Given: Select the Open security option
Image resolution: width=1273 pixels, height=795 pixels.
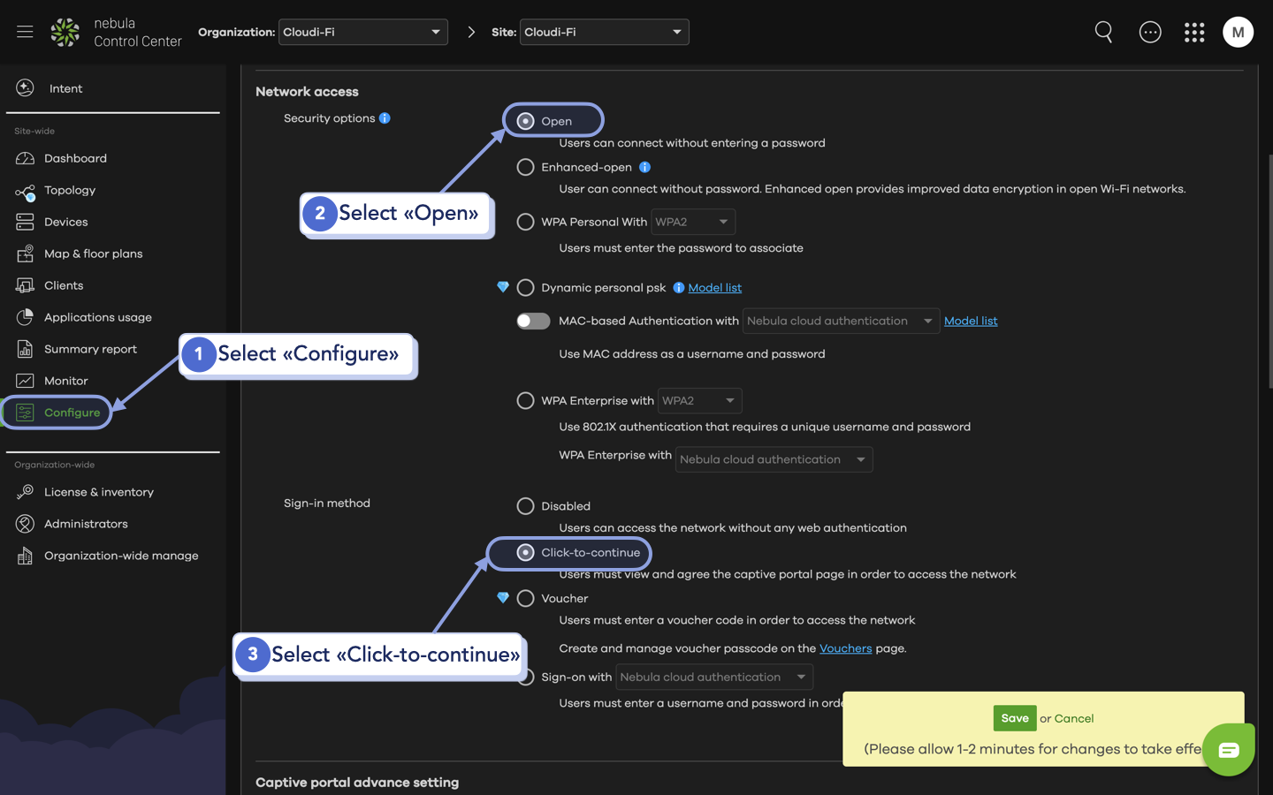Looking at the screenshot, I should pyautogui.click(x=526, y=120).
